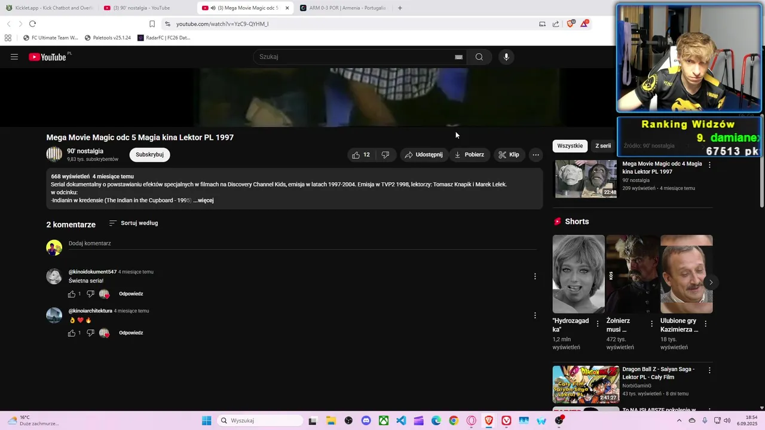Click the Brave Rewards triangle icon

585,24
